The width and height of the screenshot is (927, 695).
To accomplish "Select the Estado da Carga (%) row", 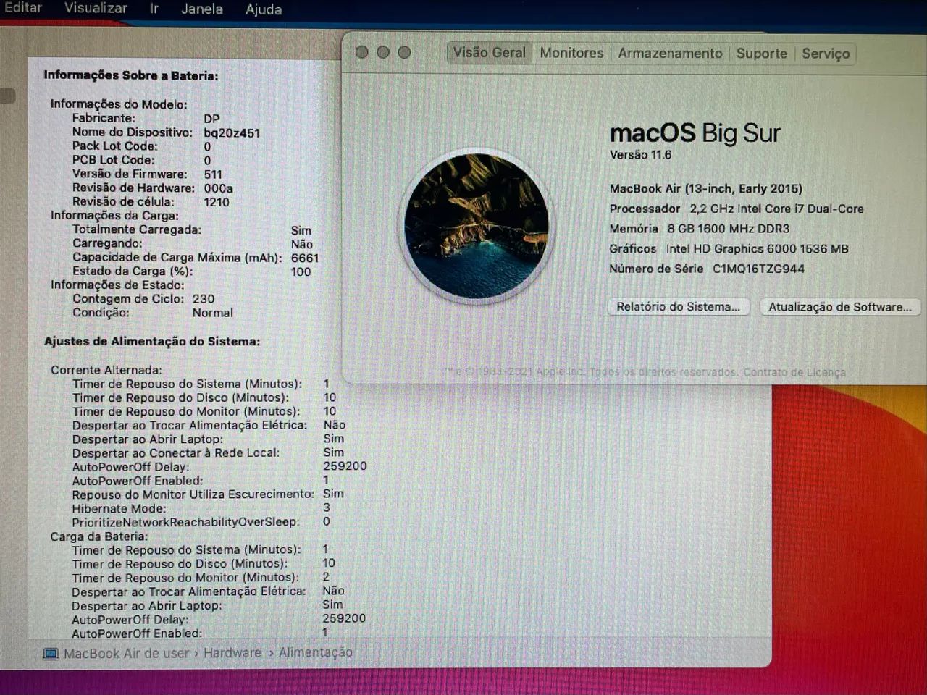I will tap(192, 271).
